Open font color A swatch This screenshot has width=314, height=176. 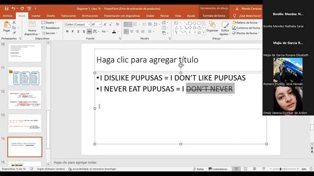click(114, 31)
